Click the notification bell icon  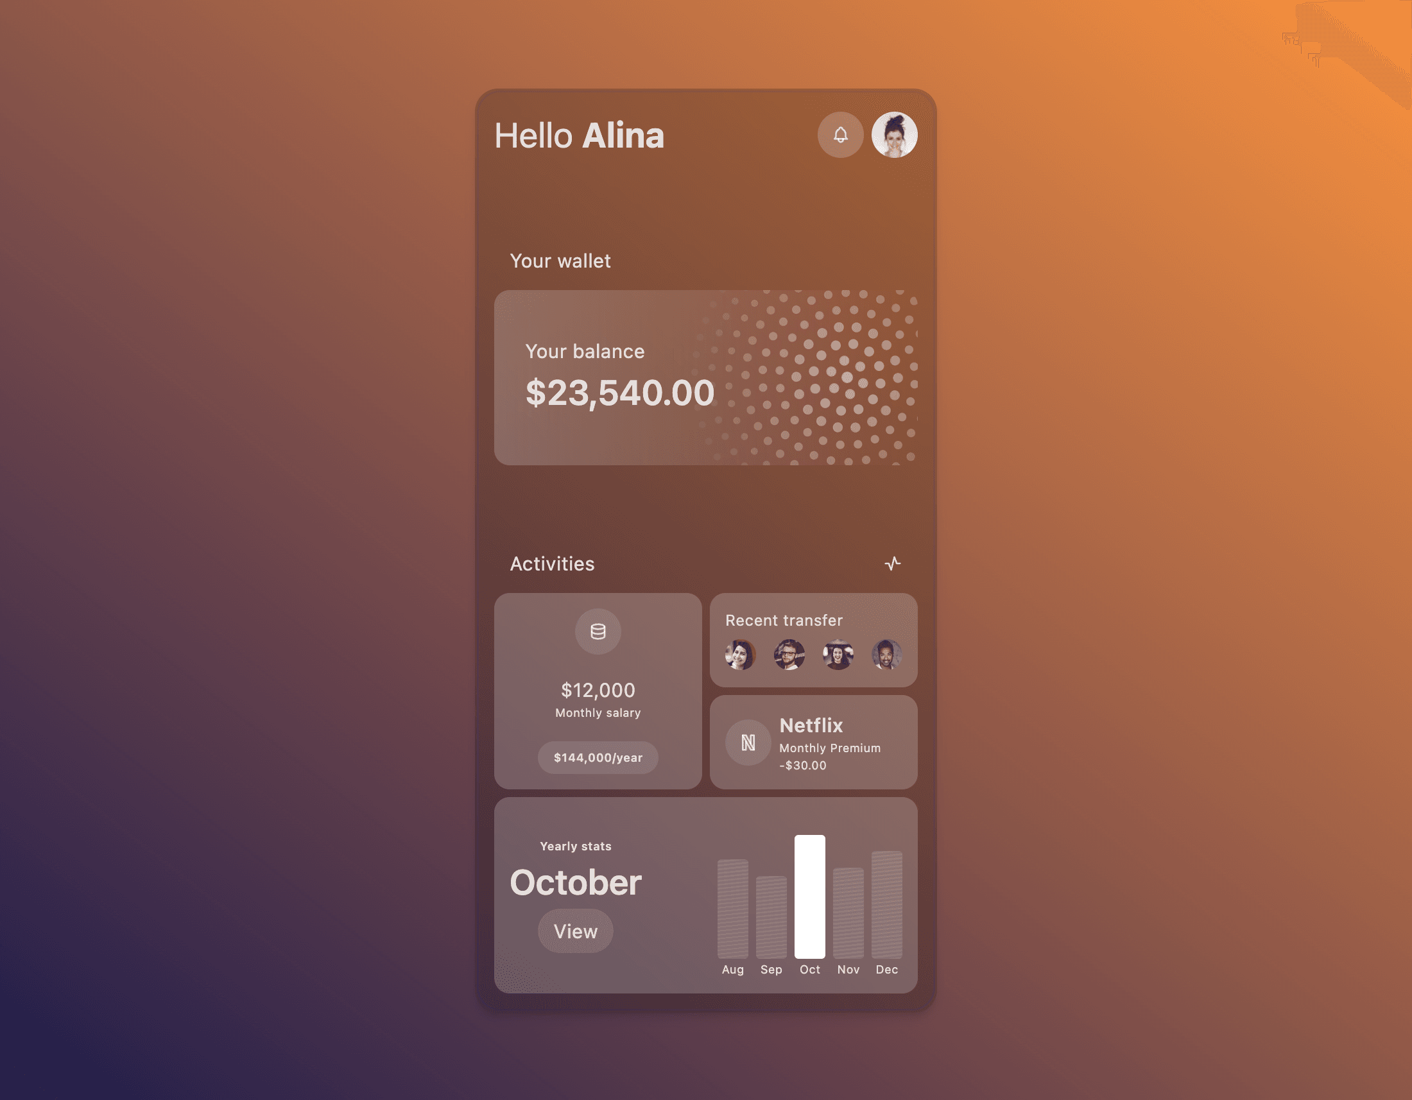(839, 135)
